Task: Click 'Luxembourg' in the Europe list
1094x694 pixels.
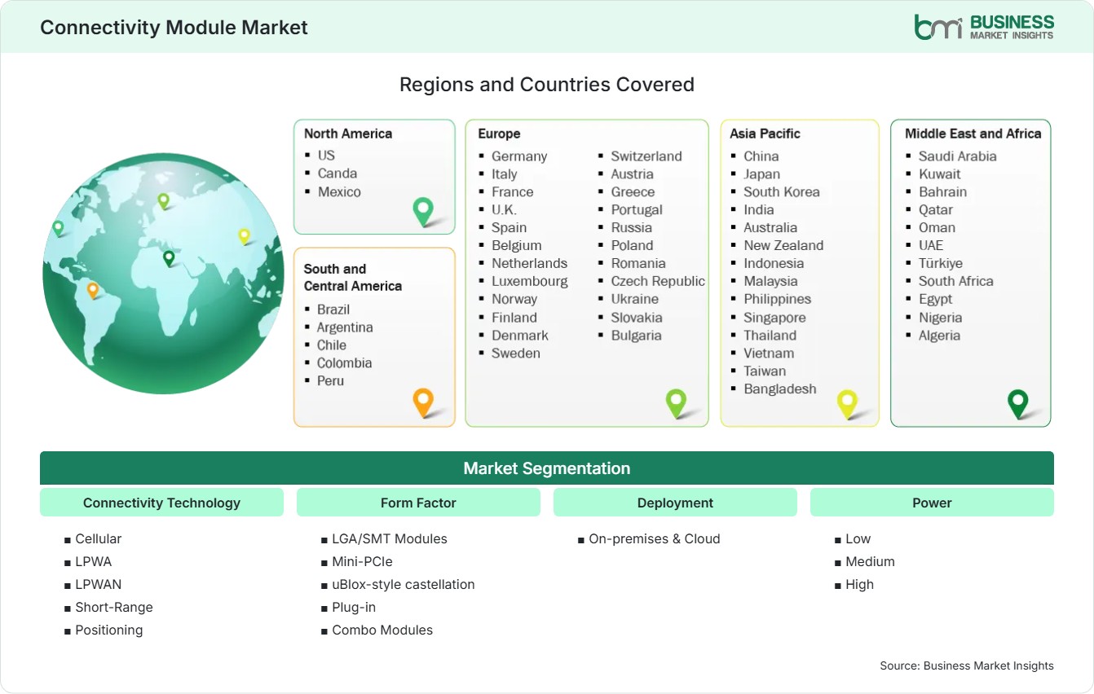Action: pos(530,282)
